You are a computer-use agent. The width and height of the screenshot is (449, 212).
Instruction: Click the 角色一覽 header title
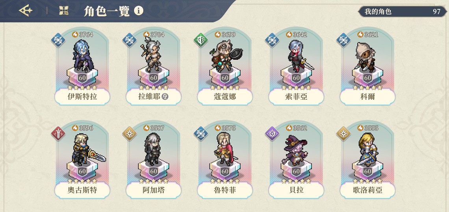(106, 11)
